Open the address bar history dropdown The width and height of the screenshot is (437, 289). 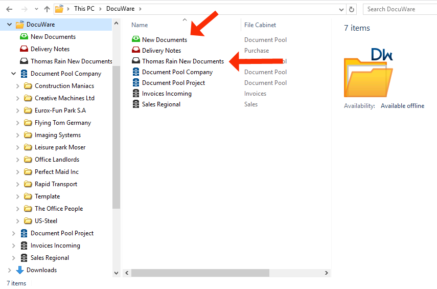[x=341, y=10]
